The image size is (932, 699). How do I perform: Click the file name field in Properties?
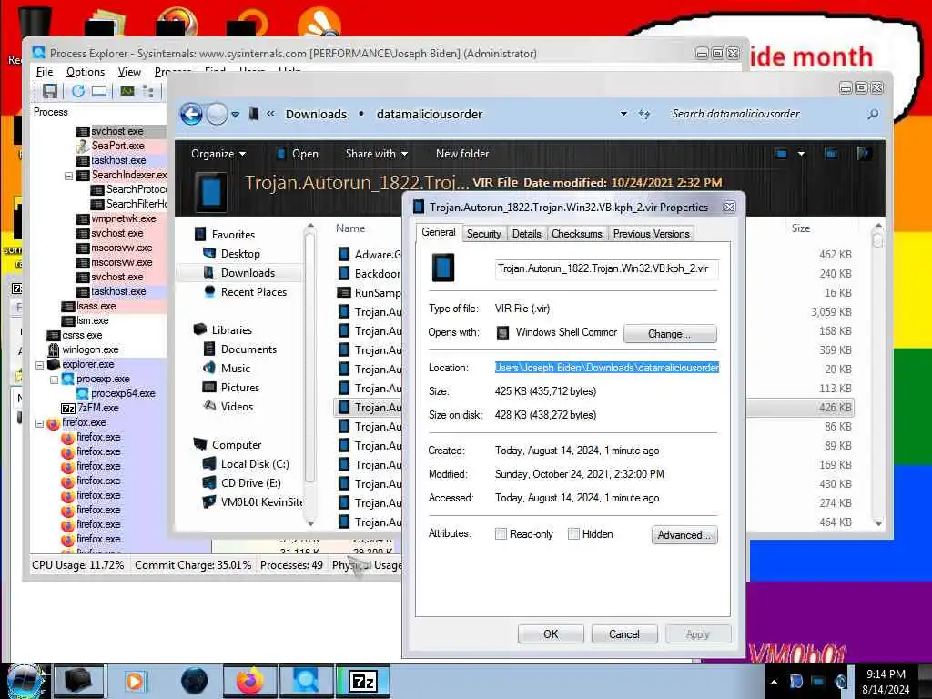pos(605,268)
